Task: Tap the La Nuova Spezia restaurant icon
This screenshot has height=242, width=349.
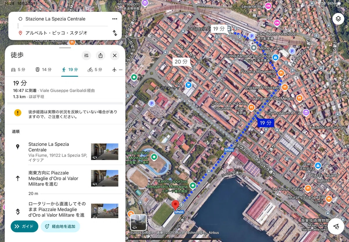Action: [308, 189]
